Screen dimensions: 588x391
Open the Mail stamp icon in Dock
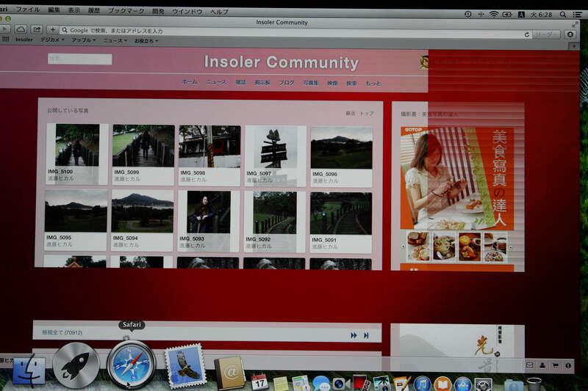tap(184, 365)
